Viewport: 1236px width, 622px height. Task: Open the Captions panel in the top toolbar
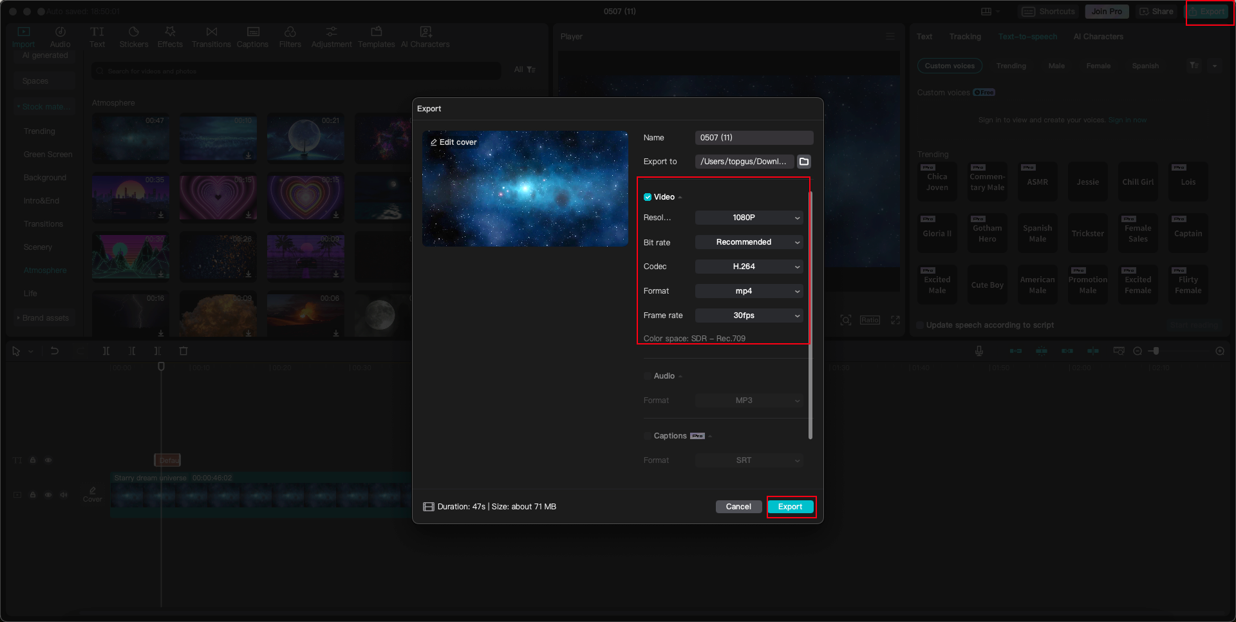click(x=252, y=37)
